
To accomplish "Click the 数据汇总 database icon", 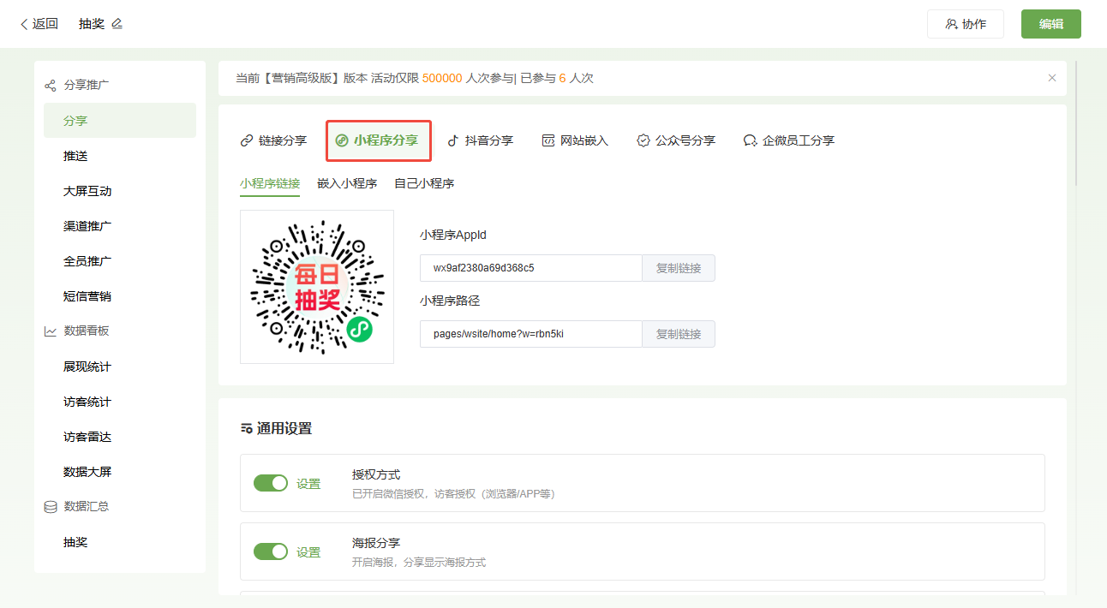I will 51,507.
